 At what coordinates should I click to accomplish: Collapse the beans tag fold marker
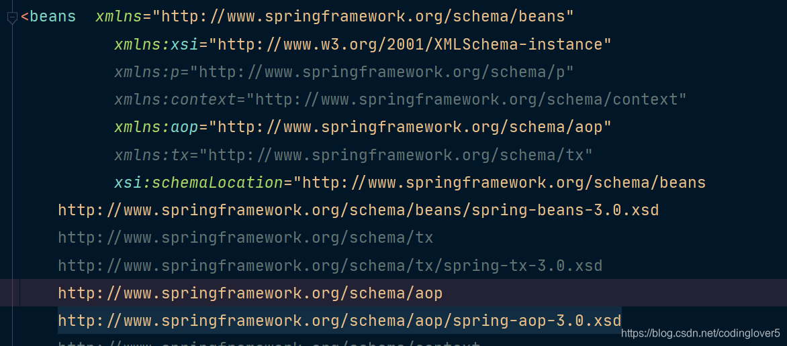click(12, 19)
